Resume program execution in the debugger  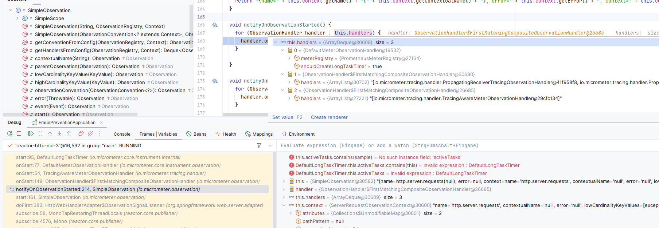pos(31,134)
